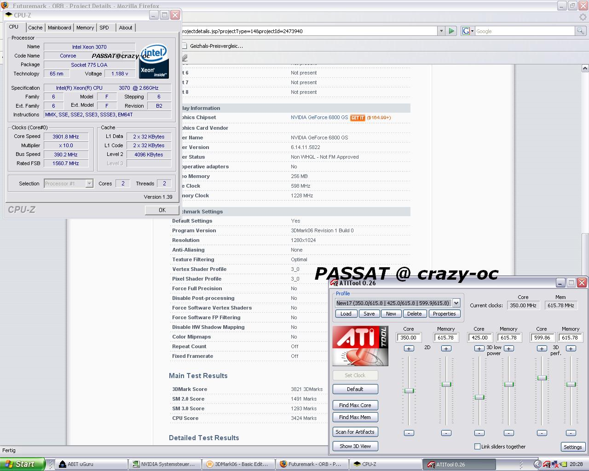589x471 pixels.
Task: Click minus below 3D perf Memory slider
Action: 571,433
